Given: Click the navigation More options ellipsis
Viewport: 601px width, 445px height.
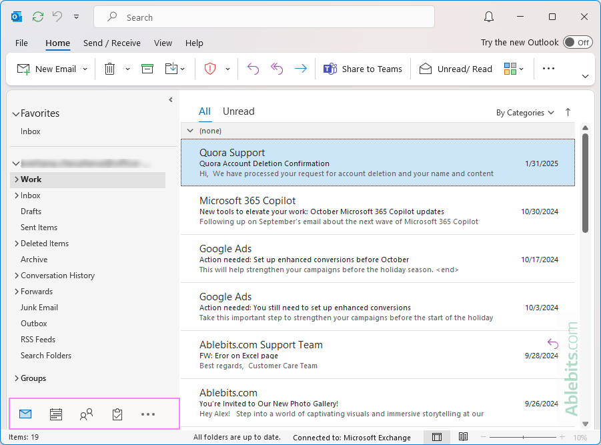Looking at the screenshot, I should 148,414.
